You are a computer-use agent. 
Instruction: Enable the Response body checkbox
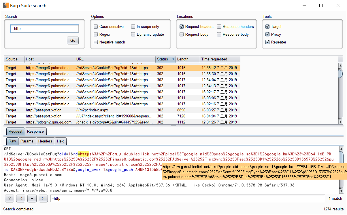tap(219, 35)
